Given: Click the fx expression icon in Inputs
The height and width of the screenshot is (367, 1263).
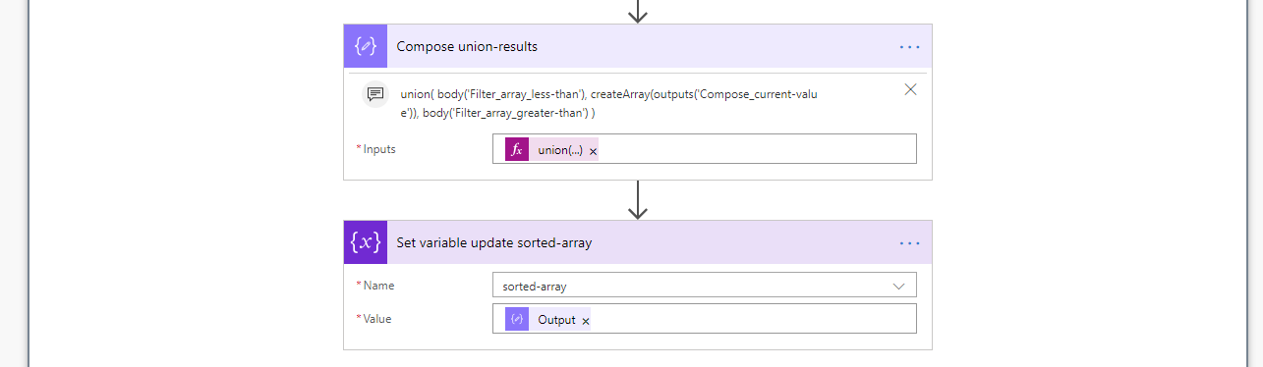Looking at the screenshot, I should click(517, 150).
